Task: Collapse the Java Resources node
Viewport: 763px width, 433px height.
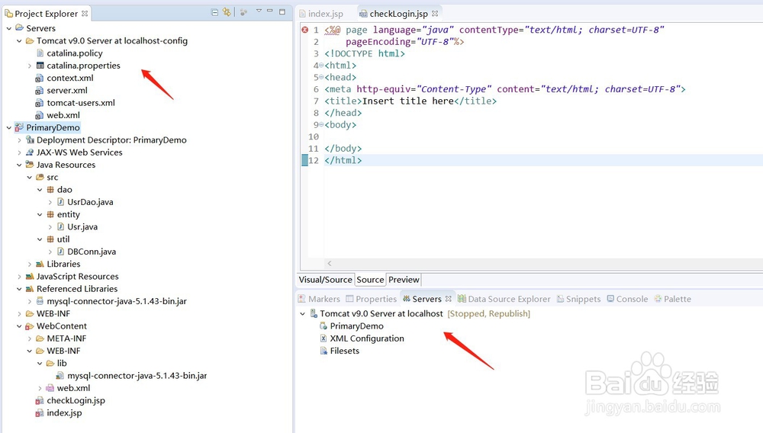Action: pos(19,165)
